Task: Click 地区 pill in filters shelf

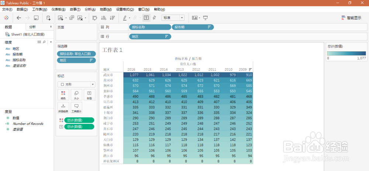Action: tap(76, 60)
